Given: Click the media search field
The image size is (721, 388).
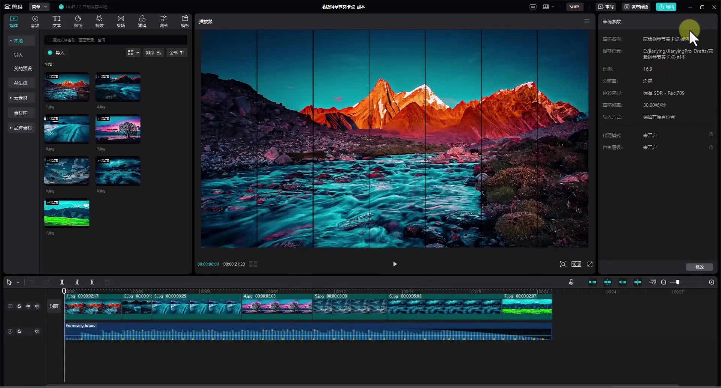Looking at the screenshot, I should click(116, 40).
